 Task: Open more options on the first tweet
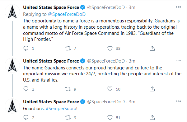click(178, 7)
